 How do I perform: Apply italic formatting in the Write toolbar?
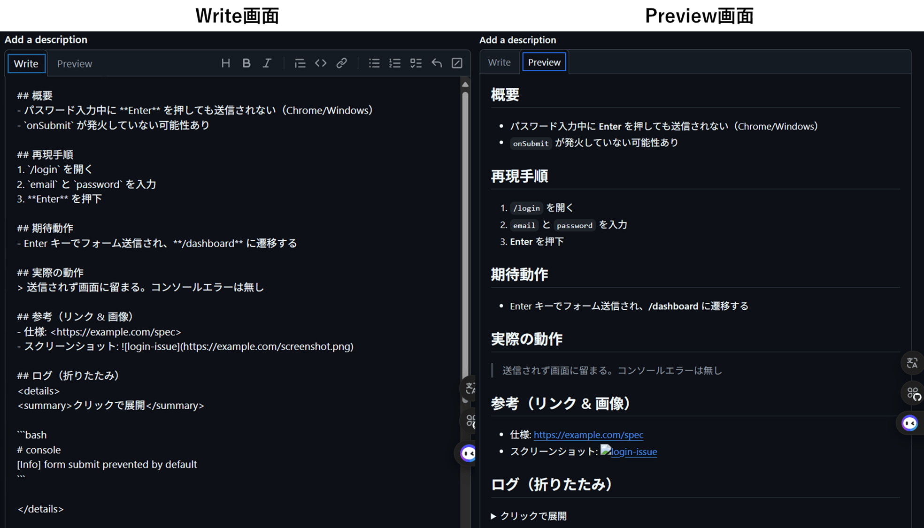tap(267, 63)
